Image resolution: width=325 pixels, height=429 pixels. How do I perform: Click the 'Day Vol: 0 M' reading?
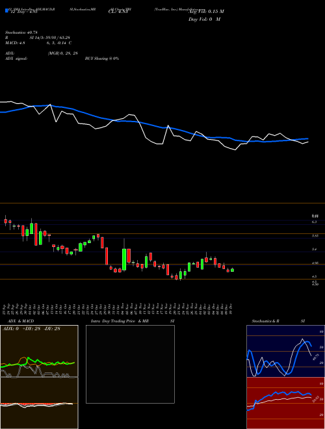coord(204,19)
